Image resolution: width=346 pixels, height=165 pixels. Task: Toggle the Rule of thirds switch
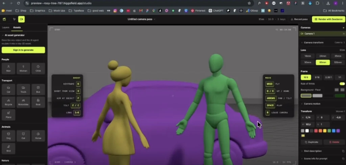[342, 84]
